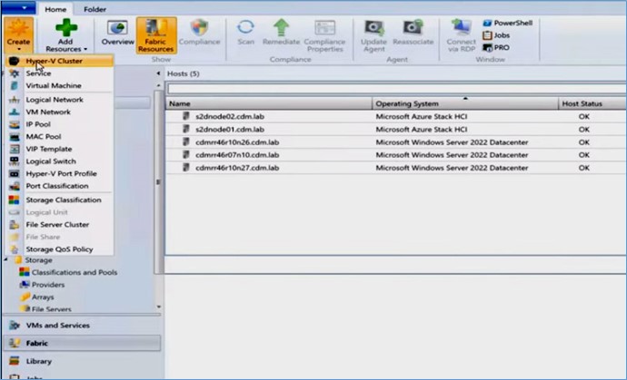
Task: Open Arrays under Storage
Action: pyautogui.click(x=43, y=297)
